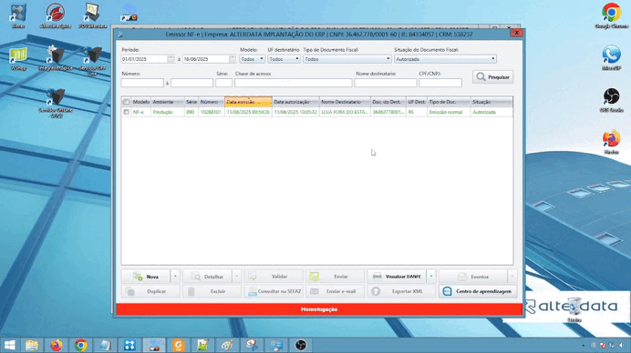
Task: Click the Nova new-invoice button
Action: (146, 277)
